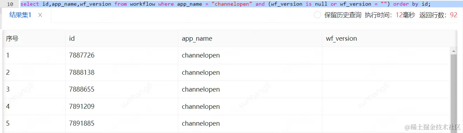Click line number 10 in editor gutter

(10, 4)
